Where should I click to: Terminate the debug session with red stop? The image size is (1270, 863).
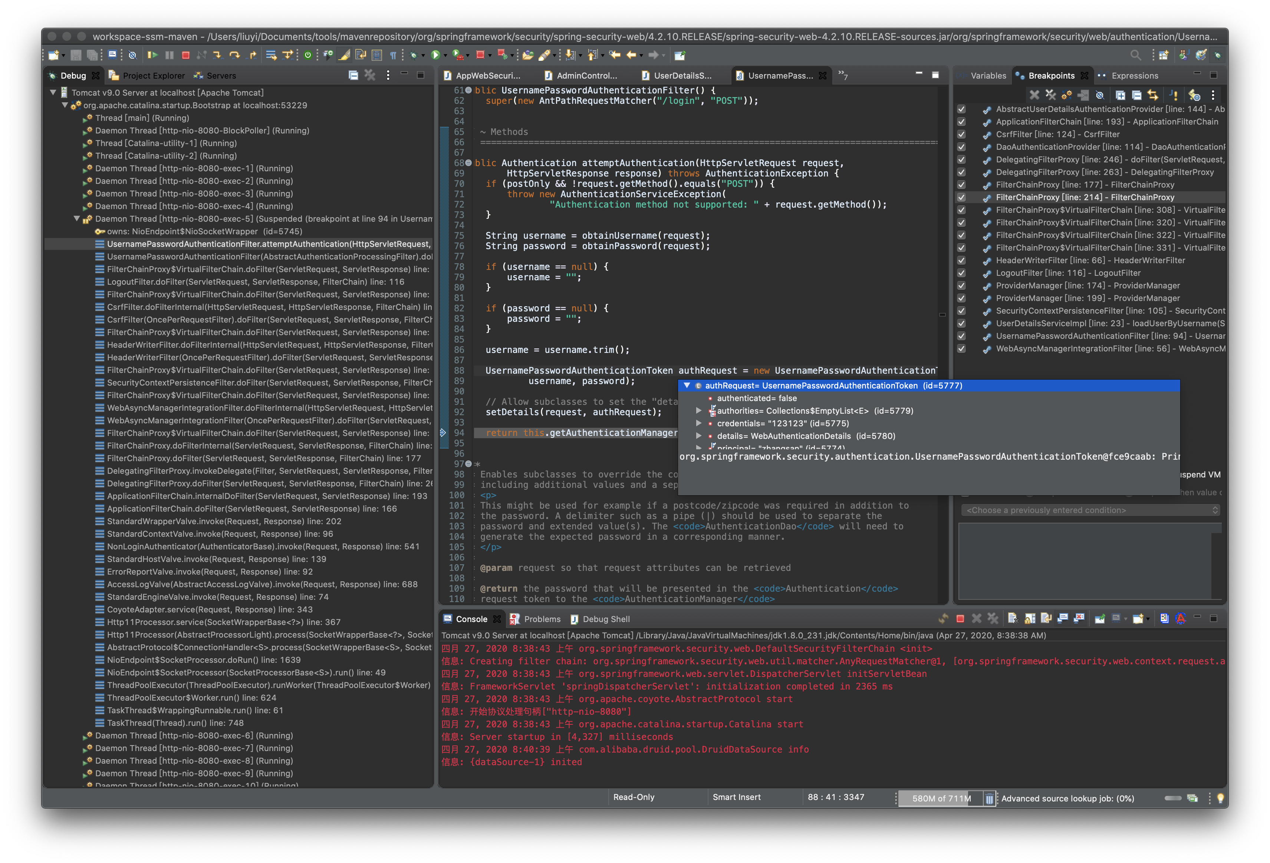coord(186,54)
